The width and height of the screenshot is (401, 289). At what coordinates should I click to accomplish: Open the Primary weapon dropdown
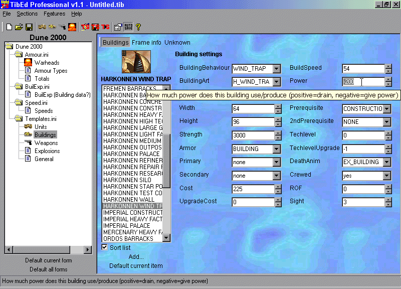click(277, 162)
